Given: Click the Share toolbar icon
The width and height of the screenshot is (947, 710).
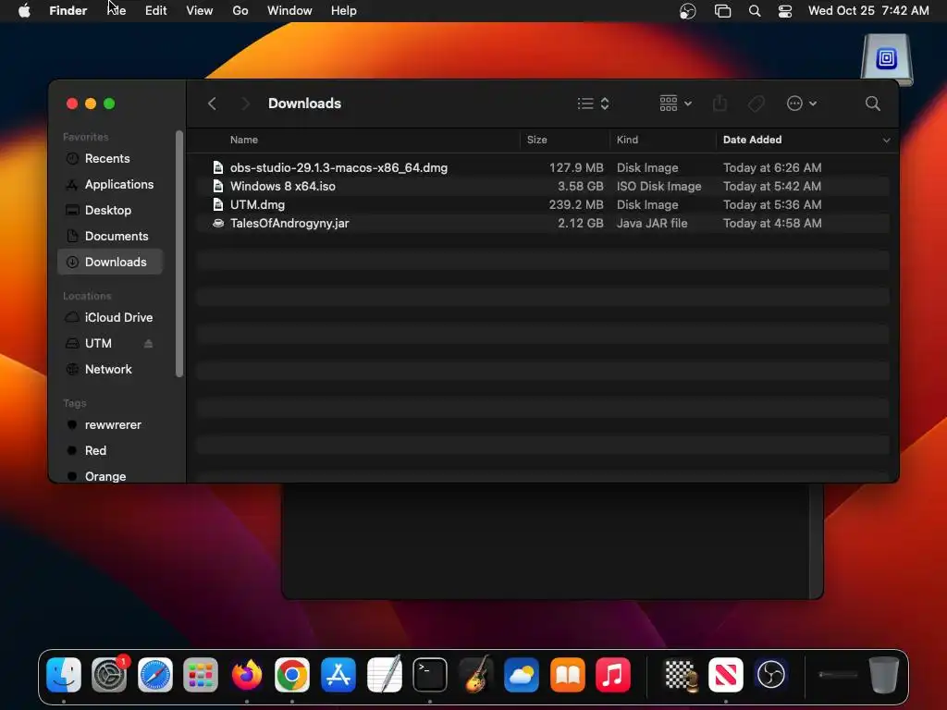Looking at the screenshot, I should pos(719,104).
